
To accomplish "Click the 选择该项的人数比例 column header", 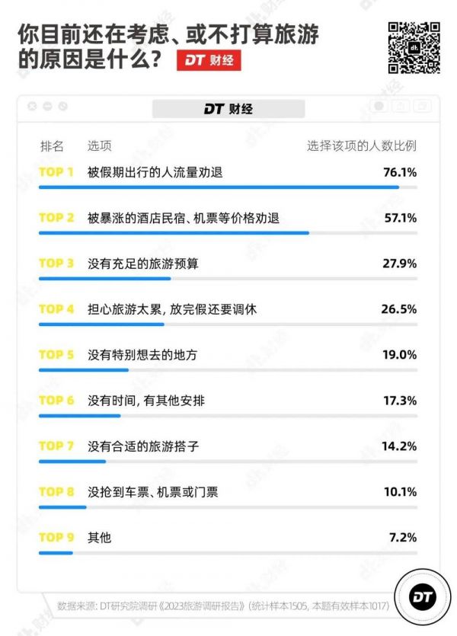I will click(362, 146).
